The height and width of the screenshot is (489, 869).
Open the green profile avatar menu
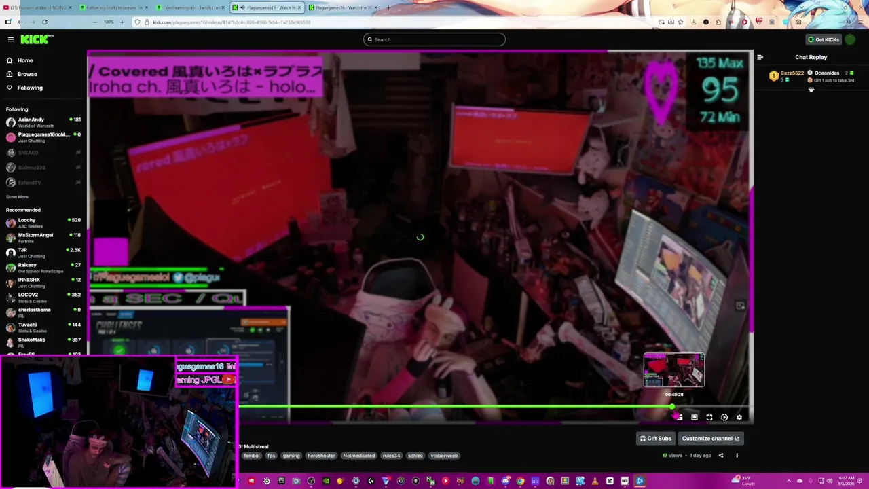(x=851, y=39)
